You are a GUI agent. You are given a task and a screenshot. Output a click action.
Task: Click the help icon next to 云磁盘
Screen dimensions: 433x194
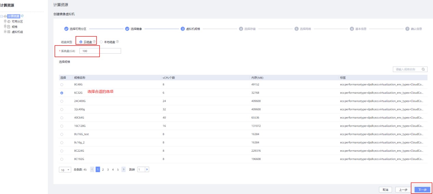point(94,42)
